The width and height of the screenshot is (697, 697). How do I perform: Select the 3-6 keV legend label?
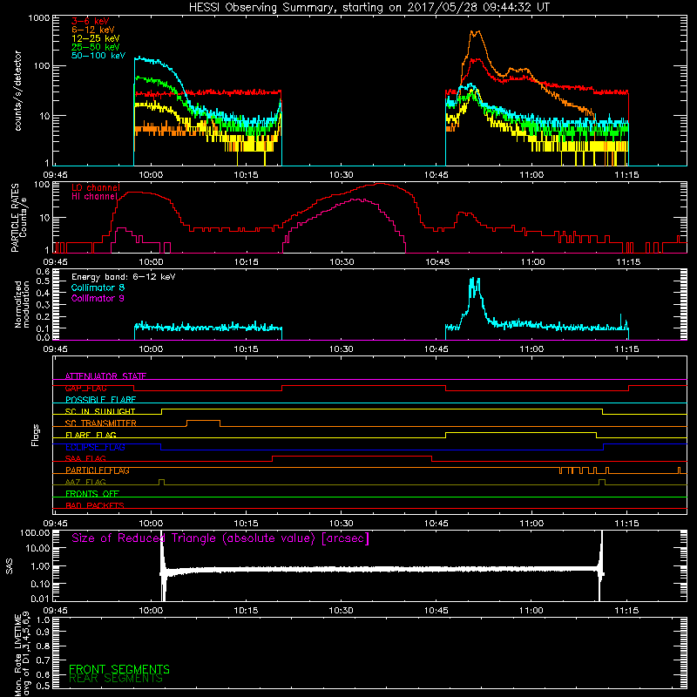[91, 21]
